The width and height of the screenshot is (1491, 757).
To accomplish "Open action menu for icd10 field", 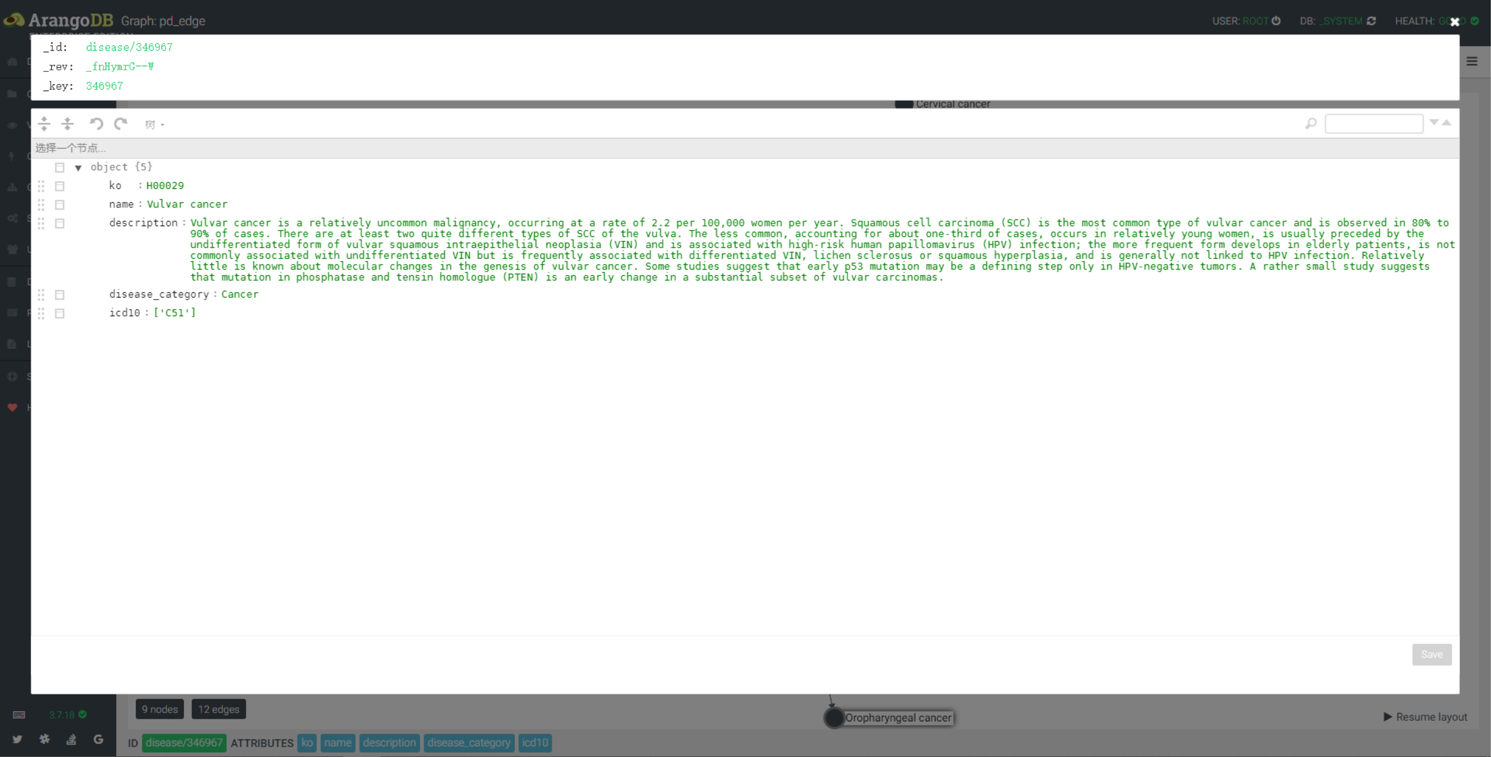I will point(60,314).
